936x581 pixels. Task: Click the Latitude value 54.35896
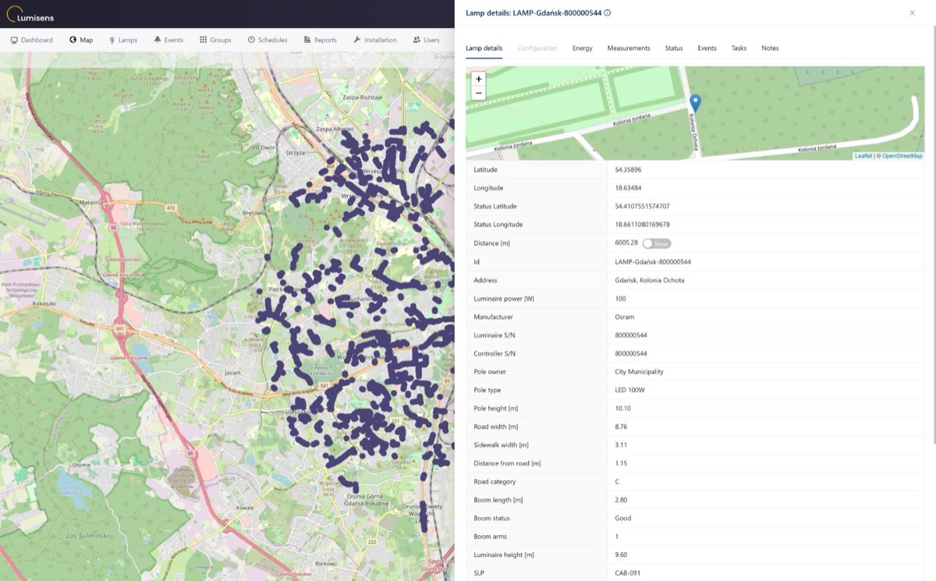[x=628, y=169]
